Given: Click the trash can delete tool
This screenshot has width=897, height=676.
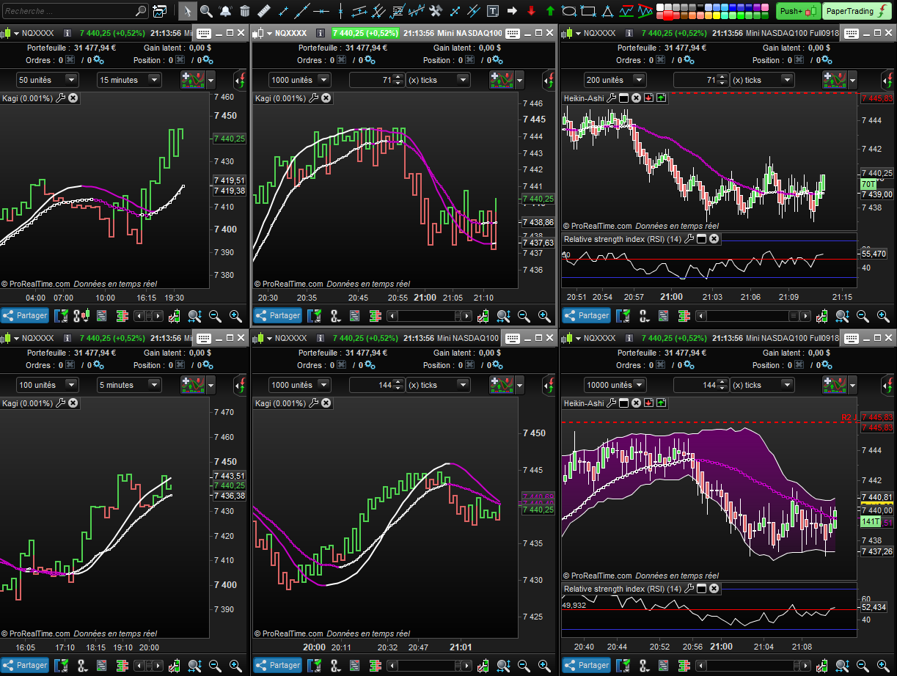Looking at the screenshot, I should [244, 11].
